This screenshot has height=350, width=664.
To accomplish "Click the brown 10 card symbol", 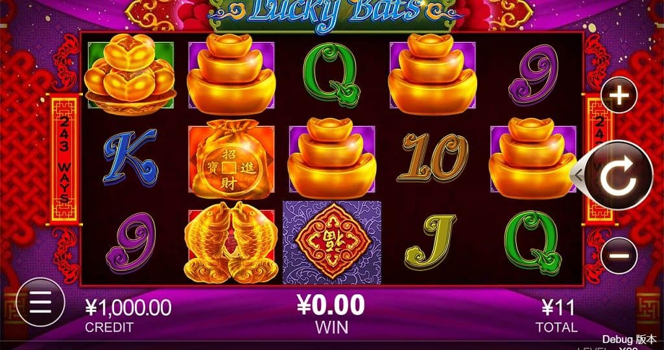I will (433, 157).
